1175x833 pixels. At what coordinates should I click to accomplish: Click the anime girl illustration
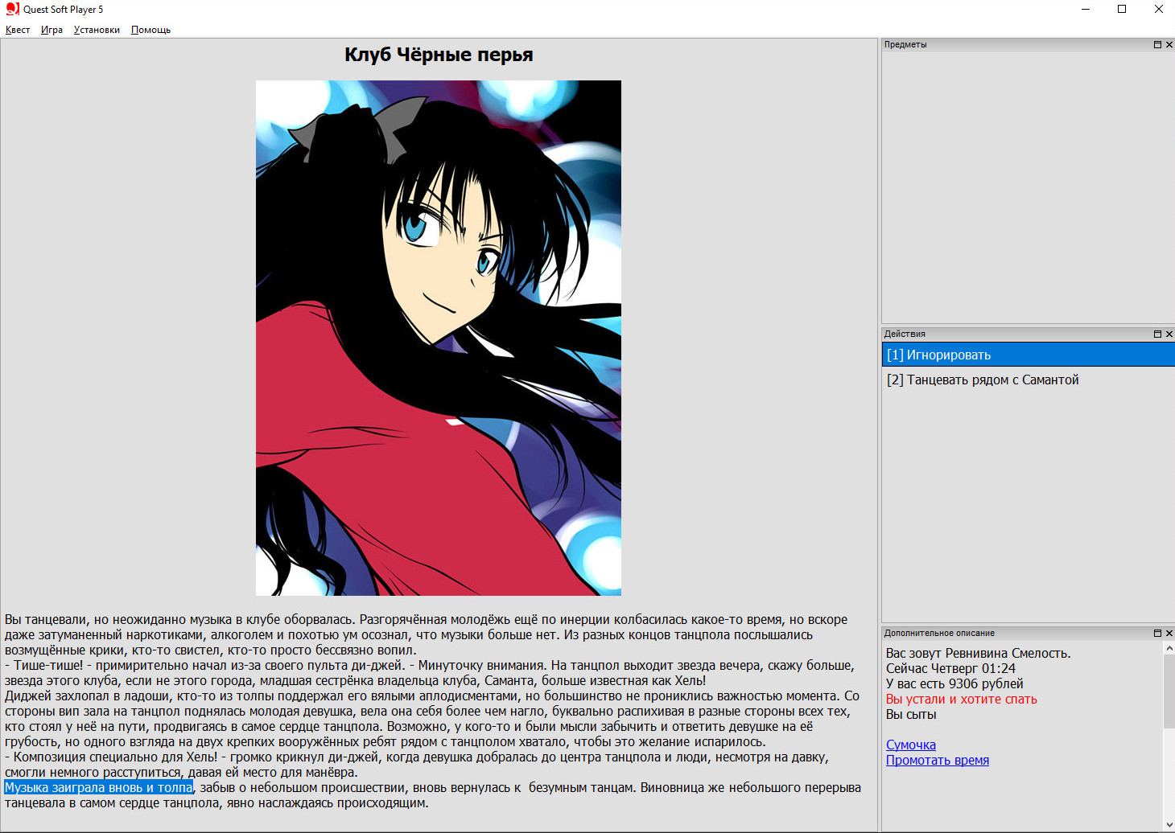coord(439,338)
